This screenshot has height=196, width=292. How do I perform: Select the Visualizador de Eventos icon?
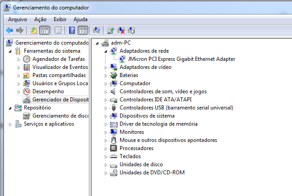27,67
